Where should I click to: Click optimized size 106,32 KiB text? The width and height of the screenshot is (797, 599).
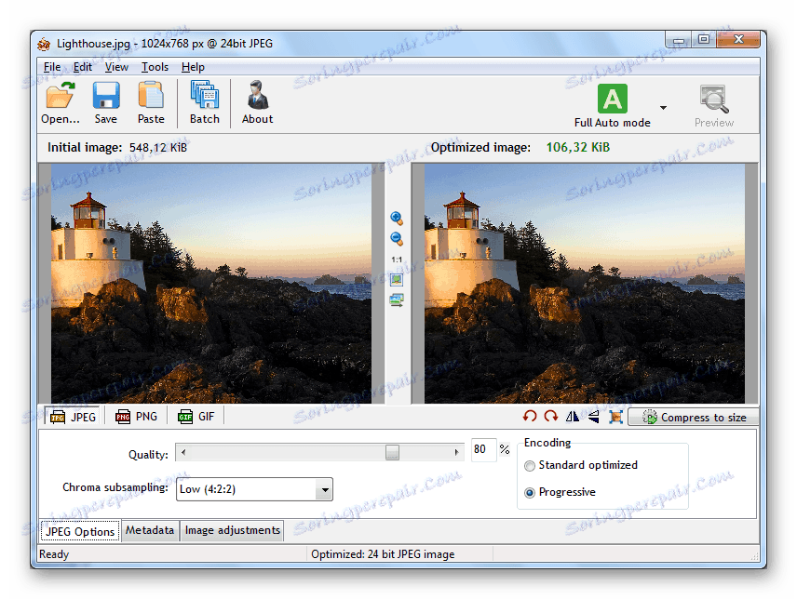point(578,147)
